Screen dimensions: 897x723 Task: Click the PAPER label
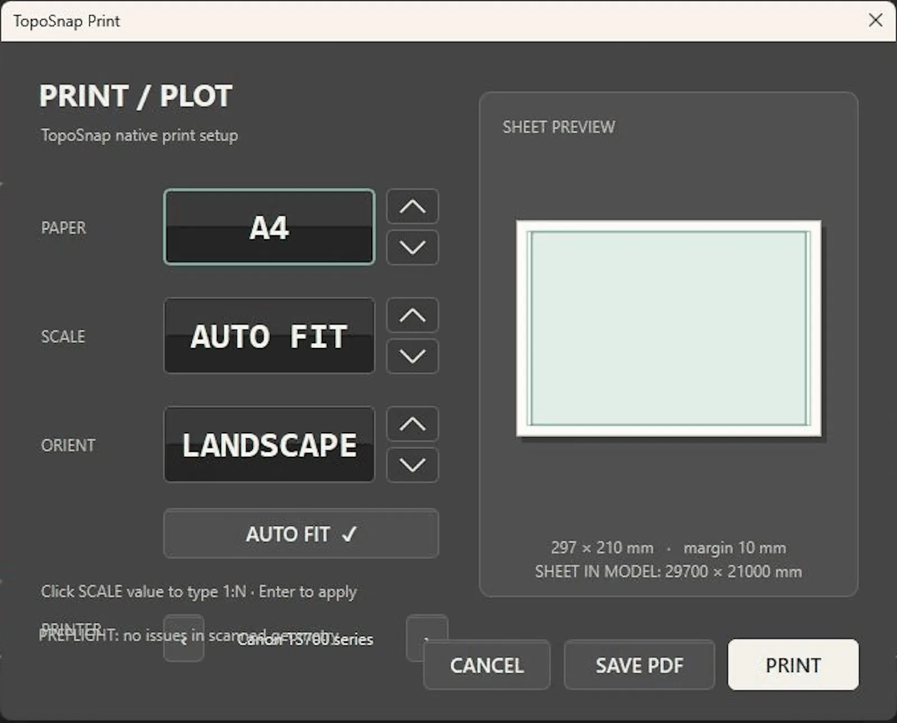[63, 228]
